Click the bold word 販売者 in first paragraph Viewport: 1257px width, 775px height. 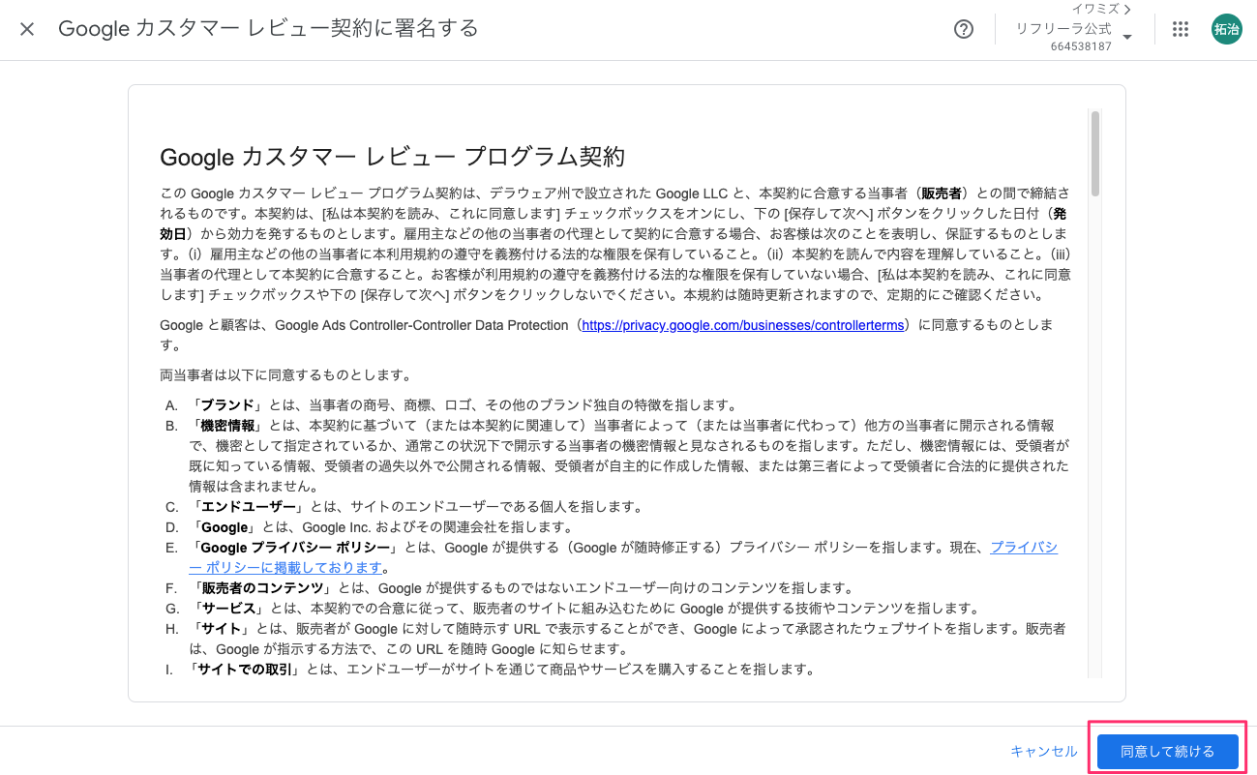(x=943, y=194)
